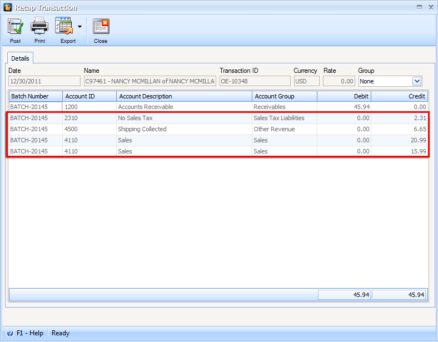Click the Date field 12/30/2011
The image size is (438, 342).
click(44, 81)
